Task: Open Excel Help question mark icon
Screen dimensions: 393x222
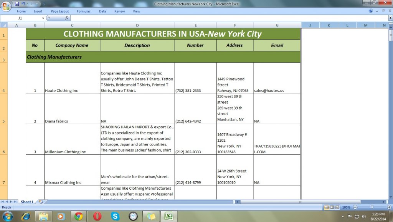Action: coord(371,11)
